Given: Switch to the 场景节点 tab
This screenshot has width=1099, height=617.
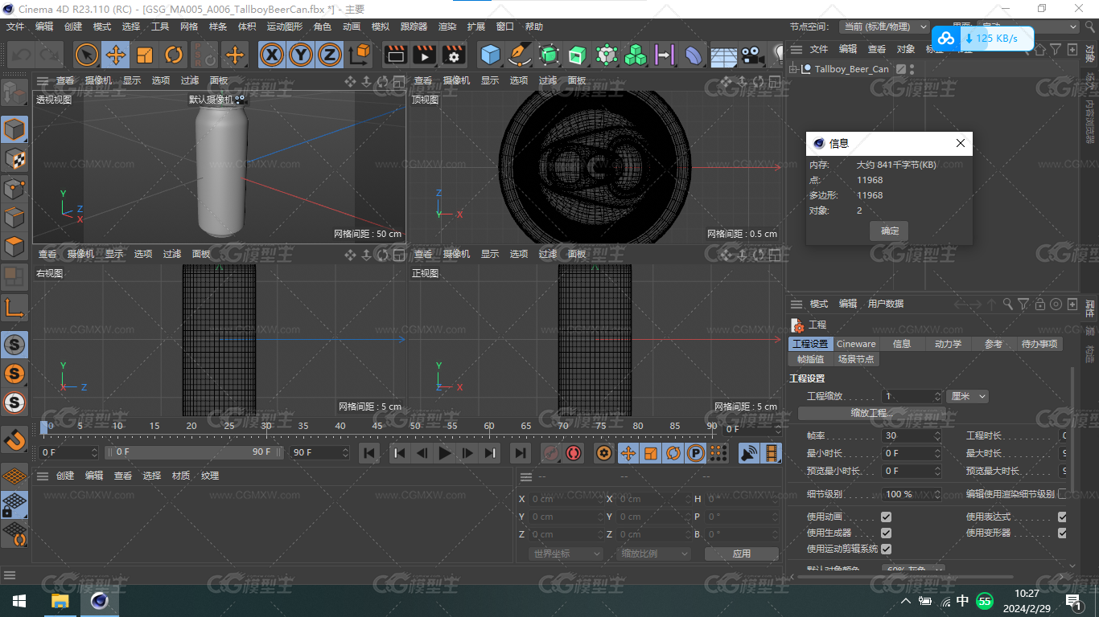Looking at the screenshot, I should [x=855, y=359].
